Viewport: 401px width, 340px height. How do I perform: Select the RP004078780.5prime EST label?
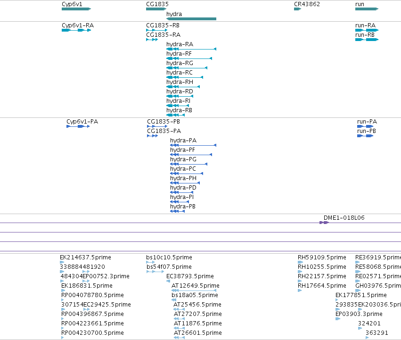click(x=92, y=295)
